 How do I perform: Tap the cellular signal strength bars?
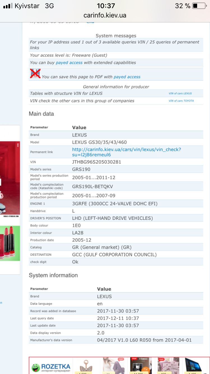pos(8,6)
